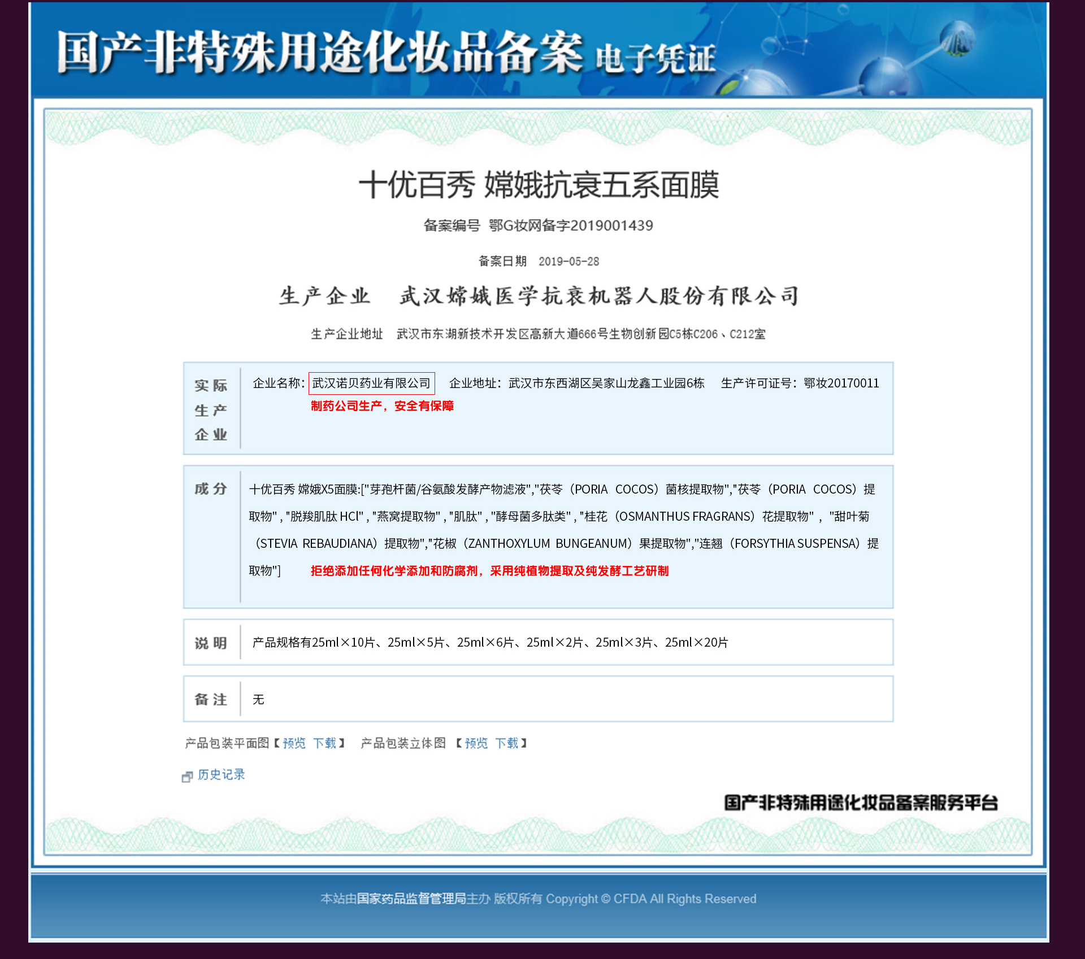1085x959 pixels.
Task: Click the filing date 2019-05-28
Action: tap(568, 261)
